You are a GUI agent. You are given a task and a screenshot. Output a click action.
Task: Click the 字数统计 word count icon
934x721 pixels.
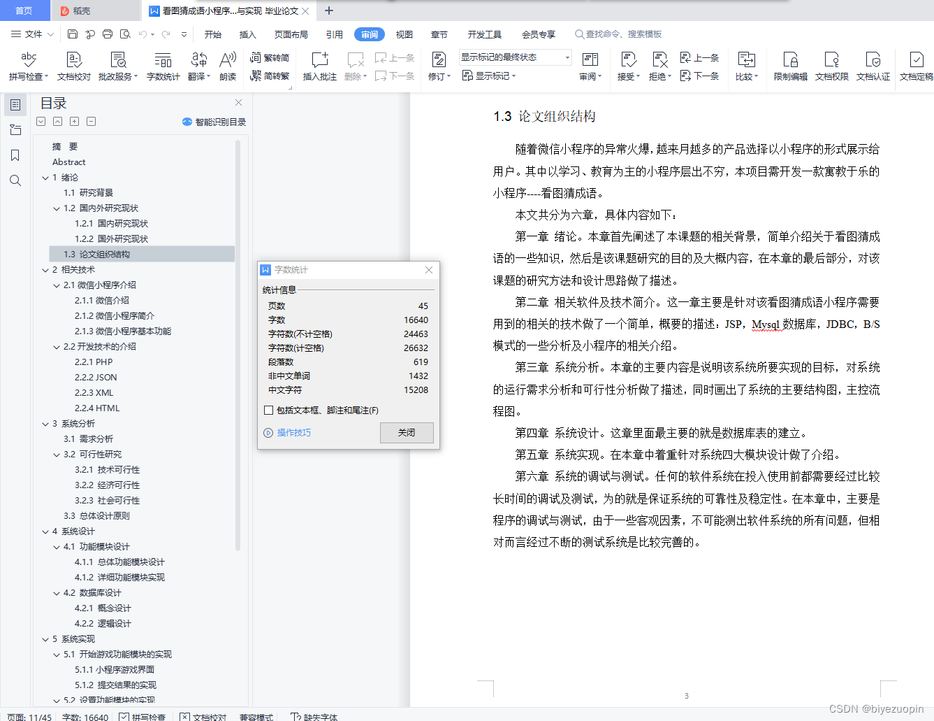163,59
